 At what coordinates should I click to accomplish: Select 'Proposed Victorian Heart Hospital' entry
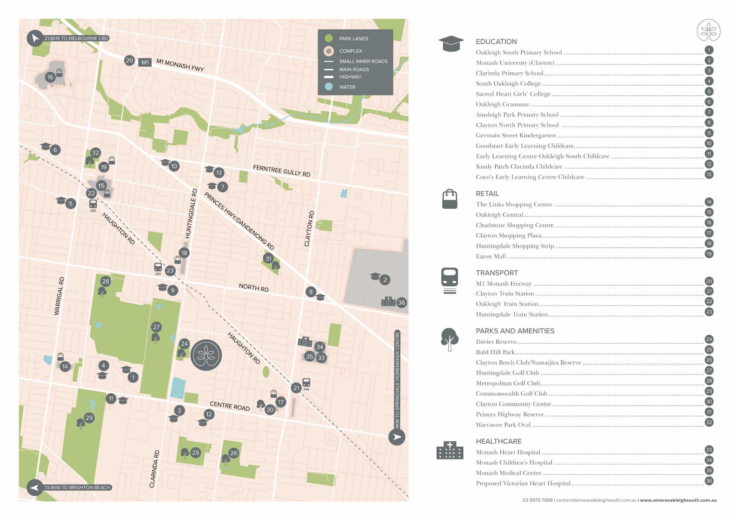(595, 484)
